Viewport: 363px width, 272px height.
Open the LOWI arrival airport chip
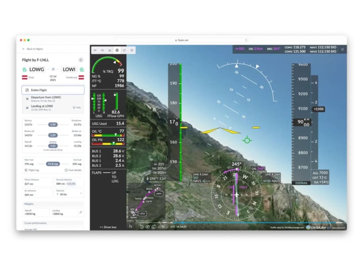[x=69, y=69]
